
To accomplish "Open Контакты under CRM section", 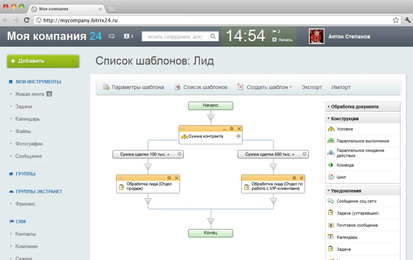I will pos(25,234).
